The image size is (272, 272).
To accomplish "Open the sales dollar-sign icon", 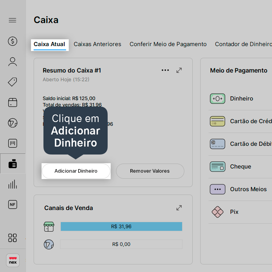I will pos(12,41).
